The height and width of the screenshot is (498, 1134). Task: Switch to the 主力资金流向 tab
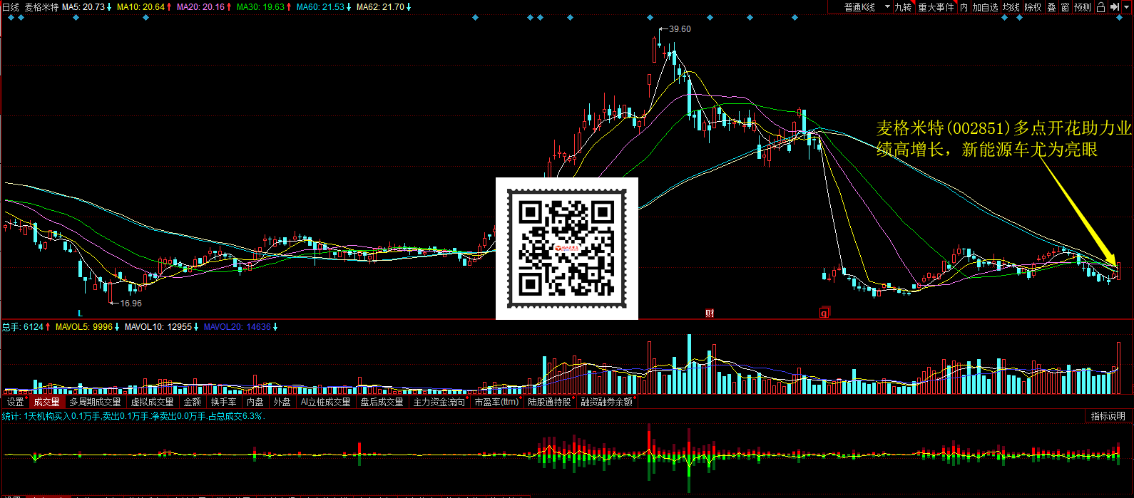[x=439, y=402]
